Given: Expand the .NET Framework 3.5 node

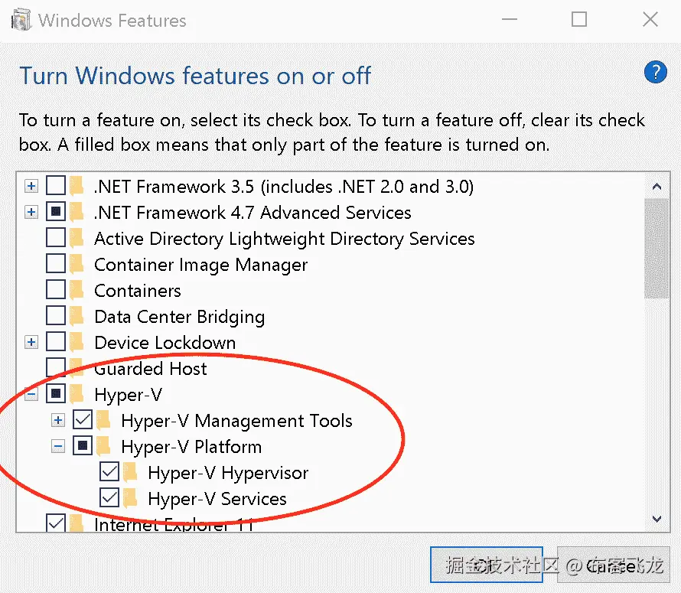Looking at the screenshot, I should (x=31, y=187).
